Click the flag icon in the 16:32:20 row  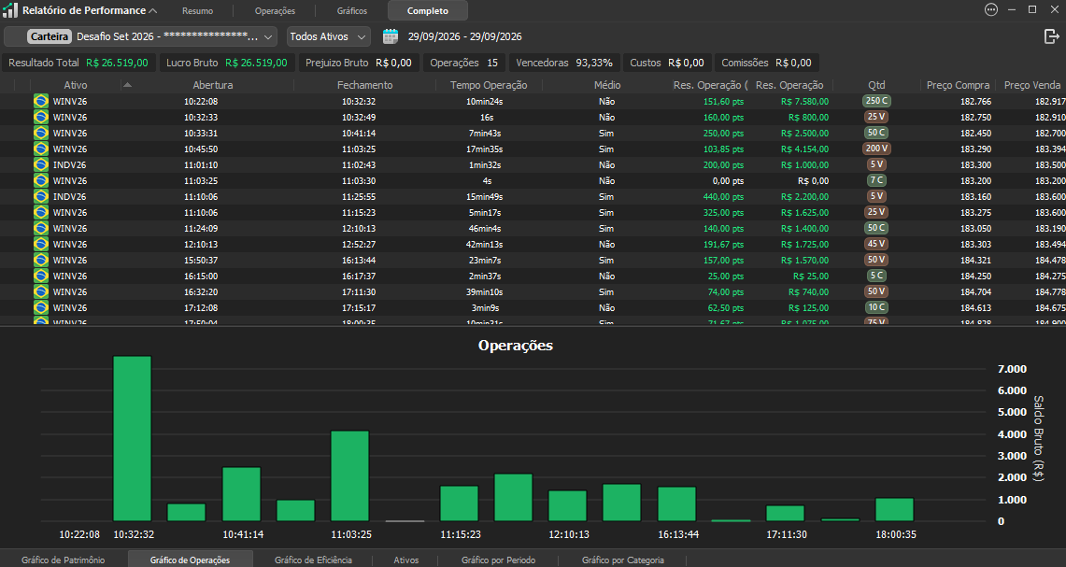(x=41, y=291)
